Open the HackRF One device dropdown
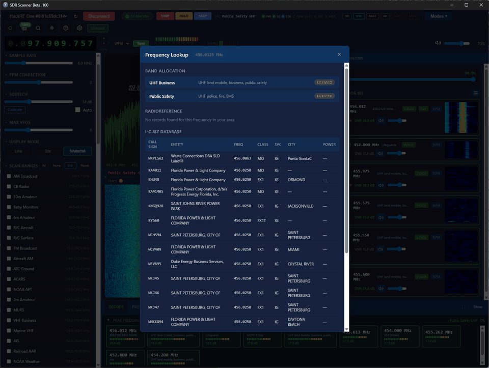 click(38, 16)
